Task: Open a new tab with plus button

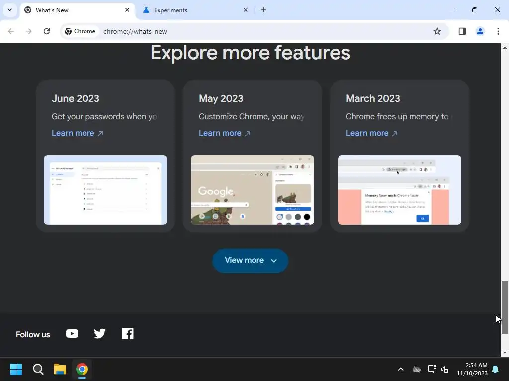Action: point(263,10)
